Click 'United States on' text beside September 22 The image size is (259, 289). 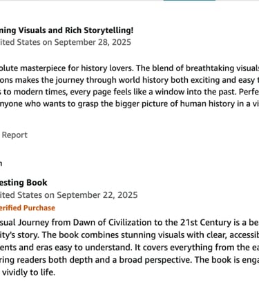pos(27,195)
